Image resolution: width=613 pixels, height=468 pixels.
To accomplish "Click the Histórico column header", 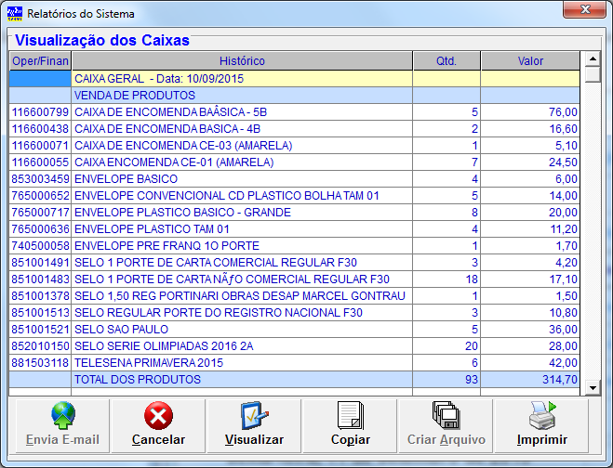I will coord(242,61).
